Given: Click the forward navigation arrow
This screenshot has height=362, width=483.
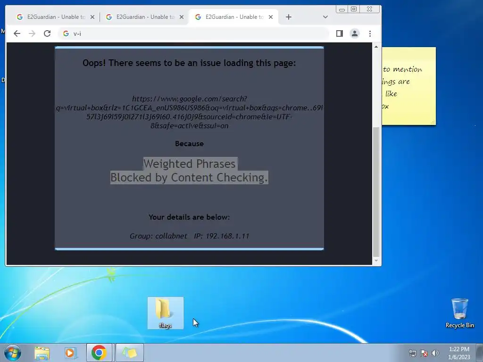Looking at the screenshot, I should 32,33.
